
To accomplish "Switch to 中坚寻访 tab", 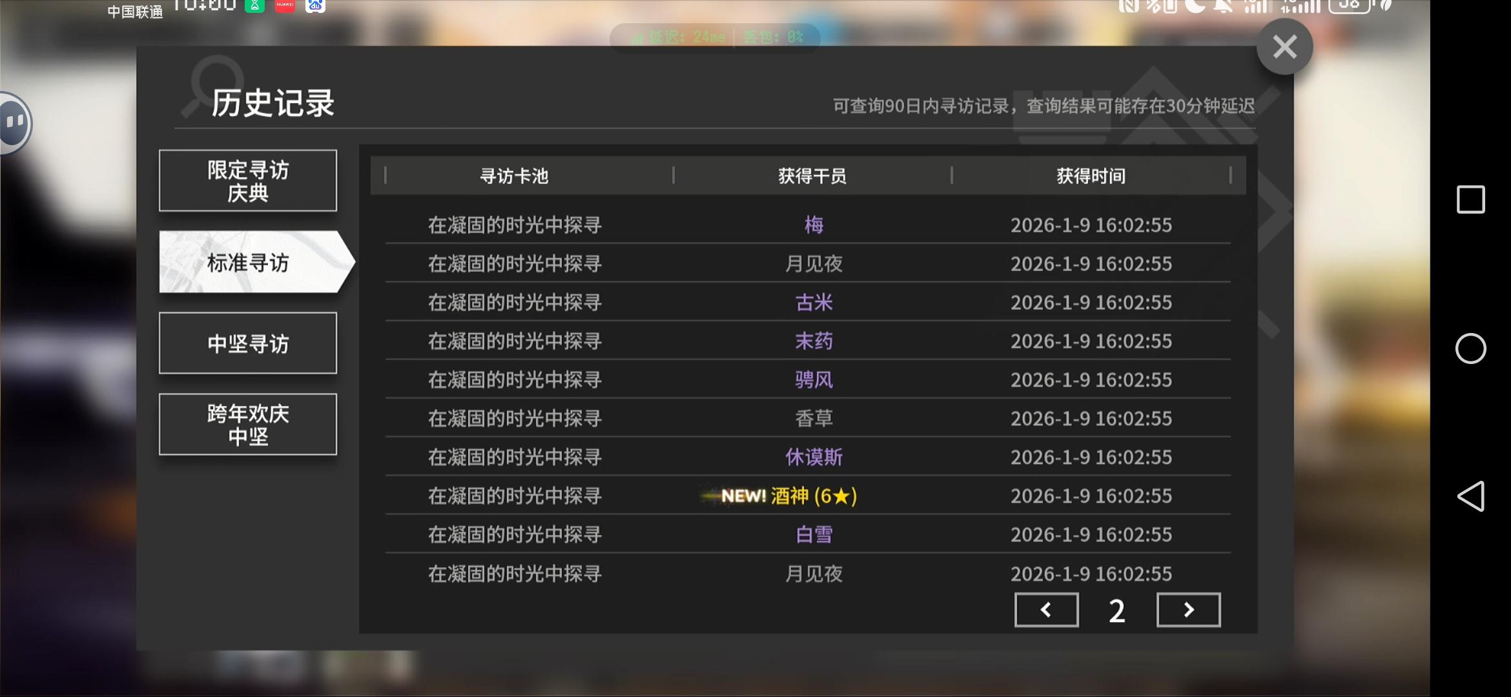I will [248, 343].
